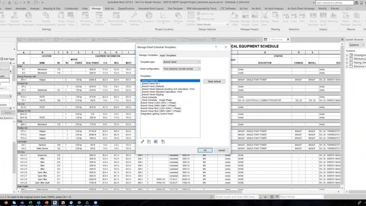The width and height of the screenshot is (366, 206).
Task: Open the Shared Parameters ribbon tool
Action: tap(15, 18)
